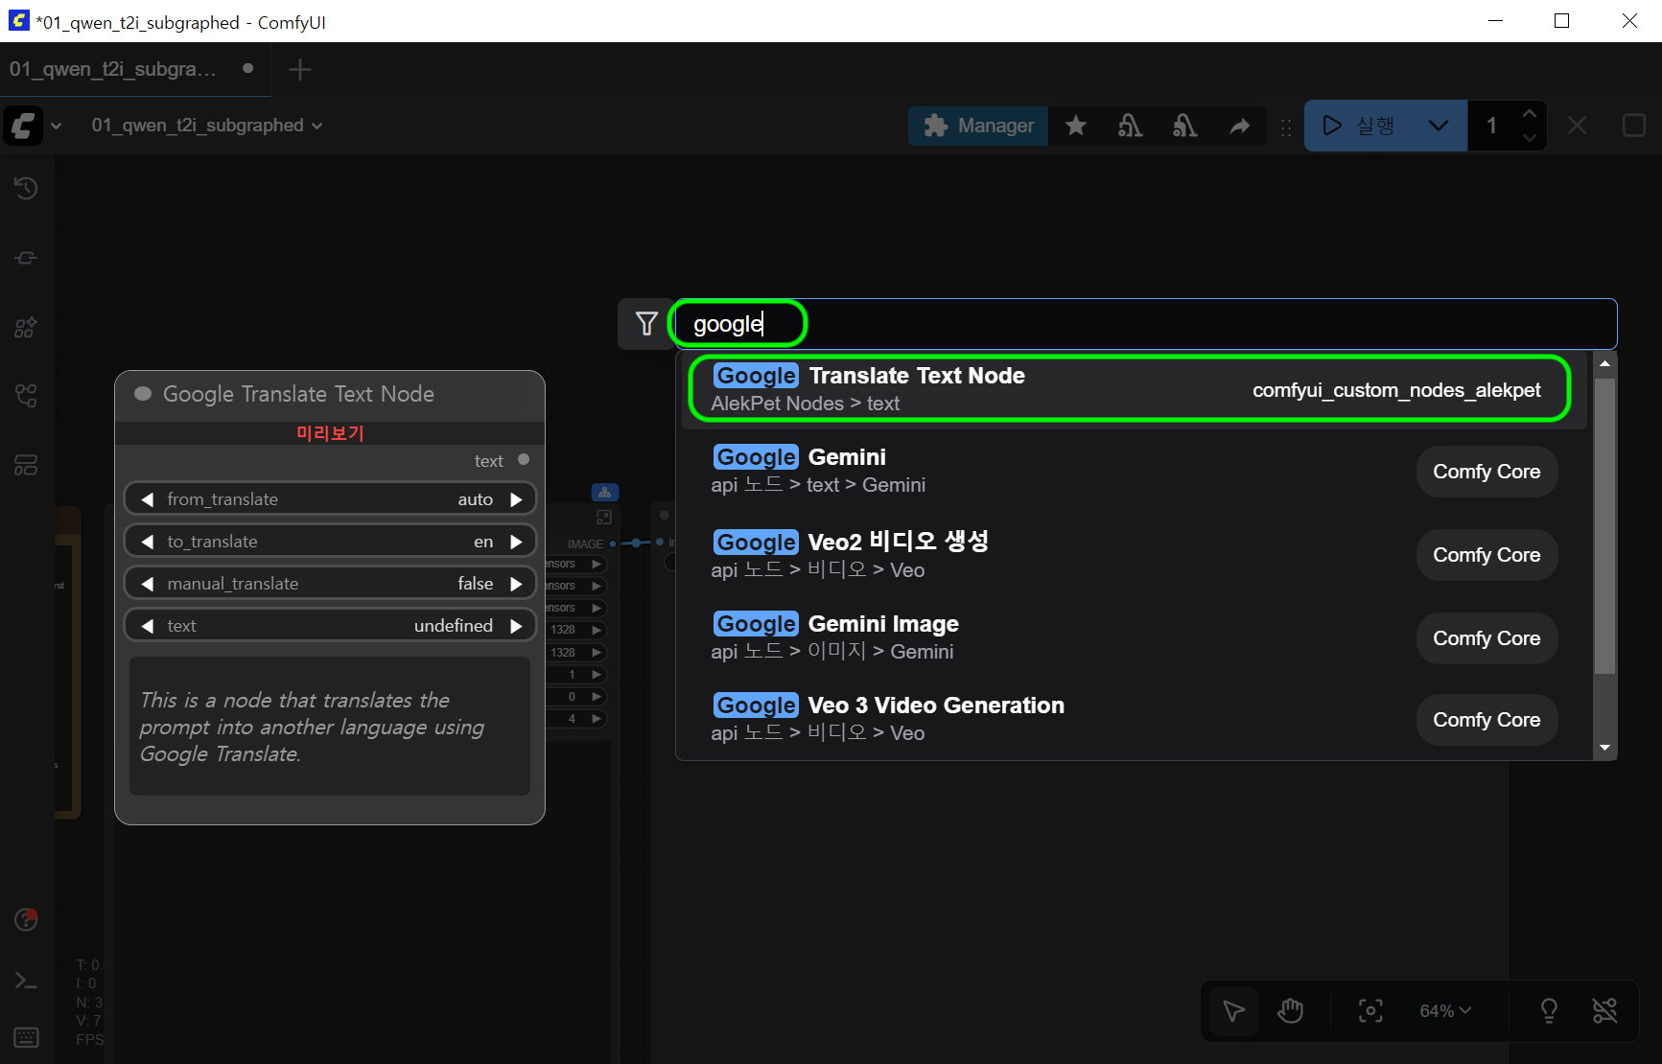Click the text output dot on preview node
The image size is (1662, 1064).
pos(524,460)
